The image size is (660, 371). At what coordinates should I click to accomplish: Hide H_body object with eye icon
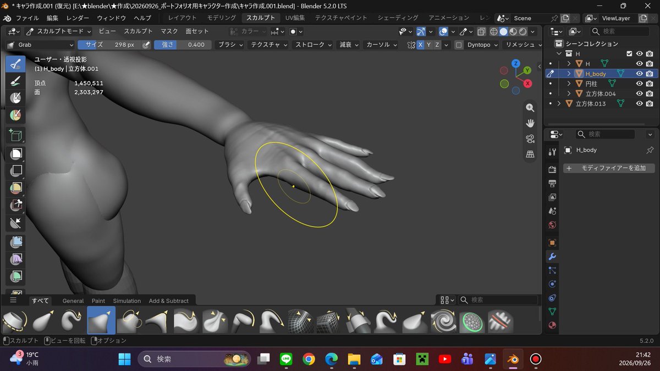[640, 74]
